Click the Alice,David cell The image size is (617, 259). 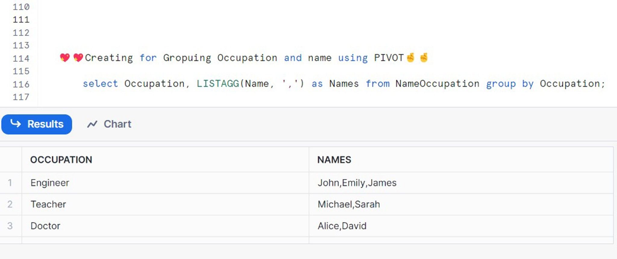[461, 226]
